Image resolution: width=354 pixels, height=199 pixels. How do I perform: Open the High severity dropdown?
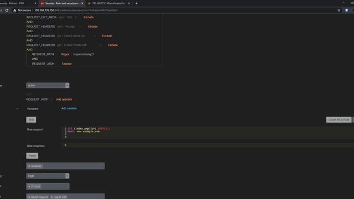(x=48, y=176)
